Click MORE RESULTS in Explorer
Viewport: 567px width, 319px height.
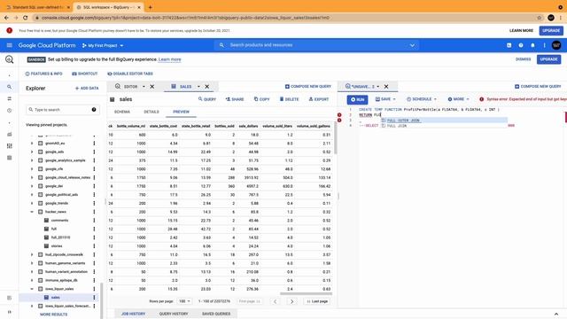tap(53, 315)
